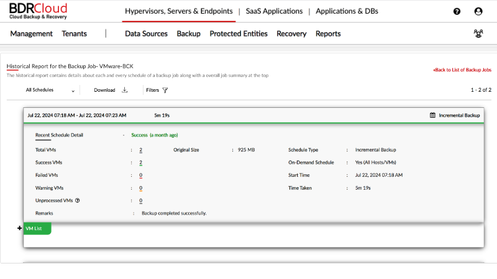497x279 pixels.
Task: Open the Data Sources menu
Action: [x=146, y=33]
